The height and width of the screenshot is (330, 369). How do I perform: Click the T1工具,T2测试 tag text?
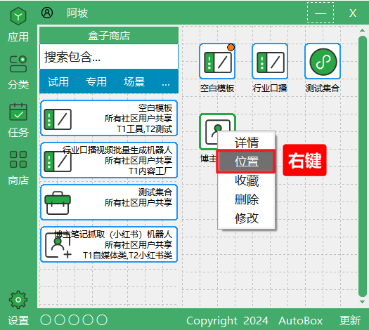coord(145,129)
